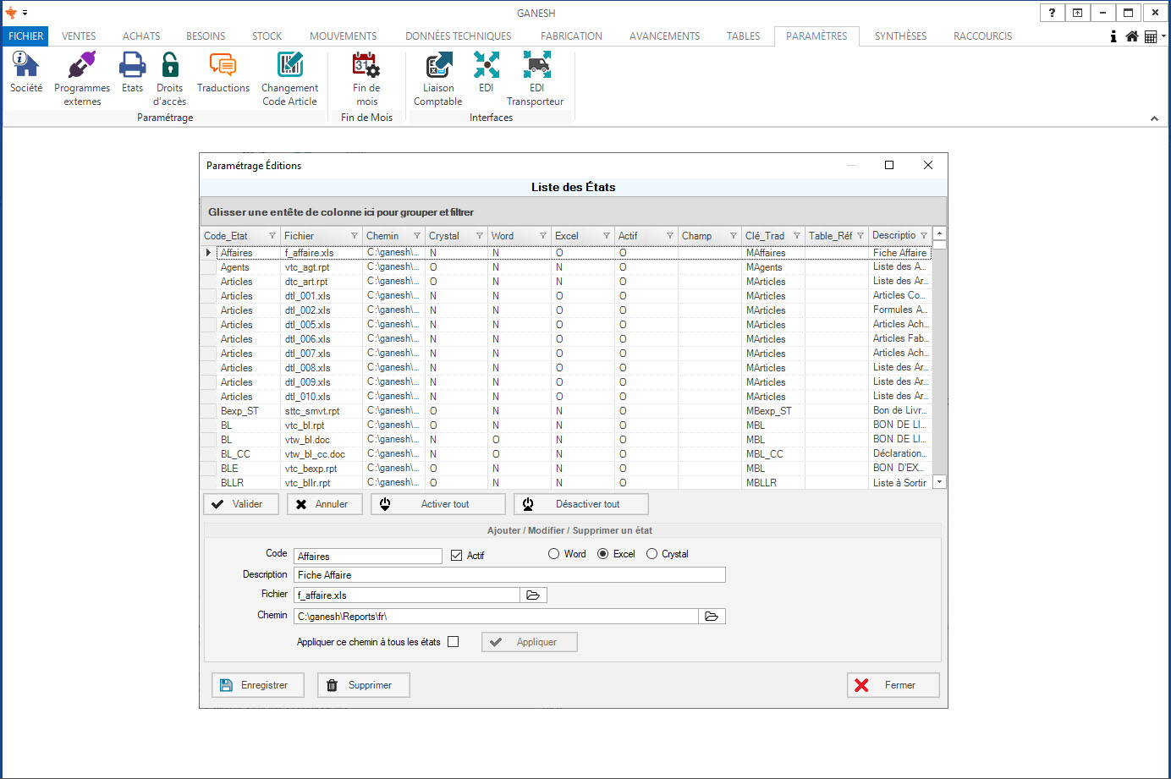Image resolution: width=1171 pixels, height=779 pixels.
Task: Enable Appliquer ce chemin à tous les états
Action: (454, 642)
